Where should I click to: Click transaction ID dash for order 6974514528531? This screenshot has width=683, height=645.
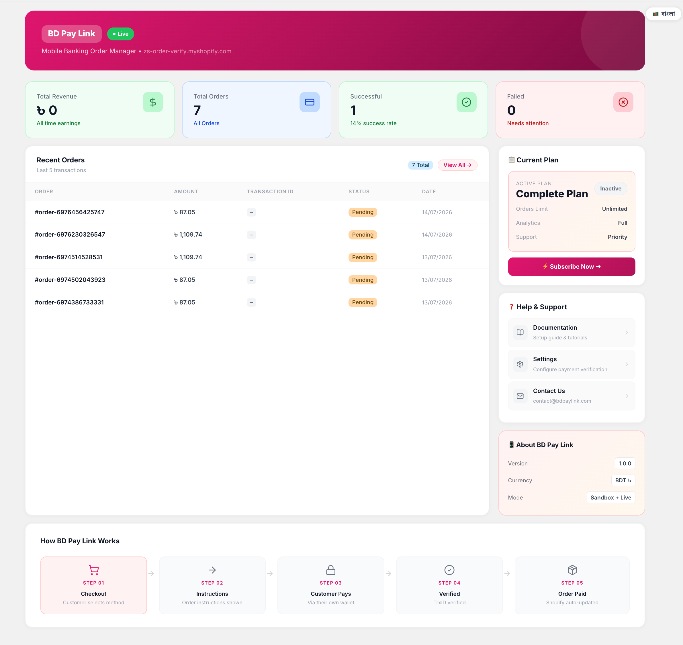point(251,257)
